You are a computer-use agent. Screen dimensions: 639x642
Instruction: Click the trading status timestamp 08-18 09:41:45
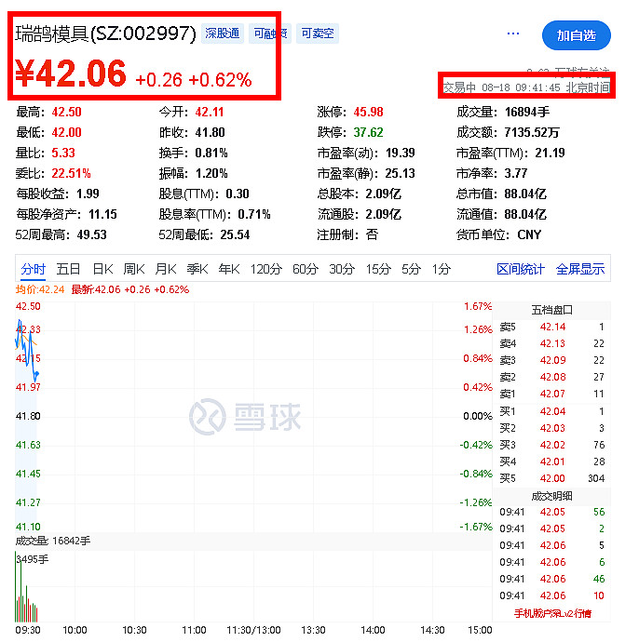[521, 87]
